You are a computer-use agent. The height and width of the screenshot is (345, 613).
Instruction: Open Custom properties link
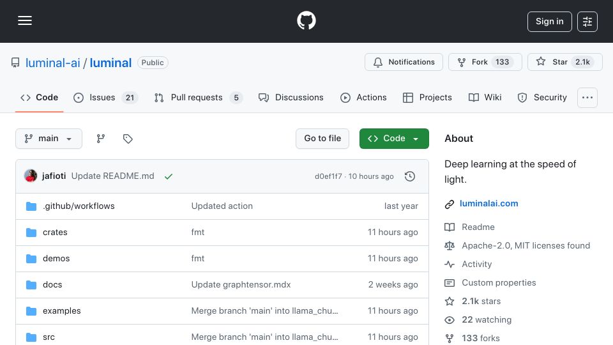tap(499, 283)
